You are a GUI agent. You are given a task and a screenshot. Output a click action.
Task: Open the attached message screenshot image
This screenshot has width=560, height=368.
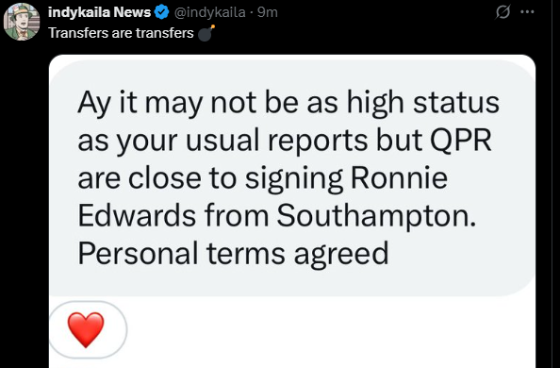point(292,211)
